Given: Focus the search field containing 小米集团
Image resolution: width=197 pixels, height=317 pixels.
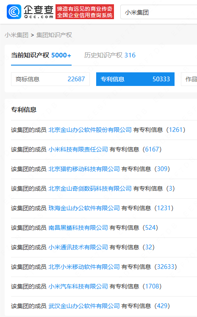Looking at the screenshot, I should [158, 12].
